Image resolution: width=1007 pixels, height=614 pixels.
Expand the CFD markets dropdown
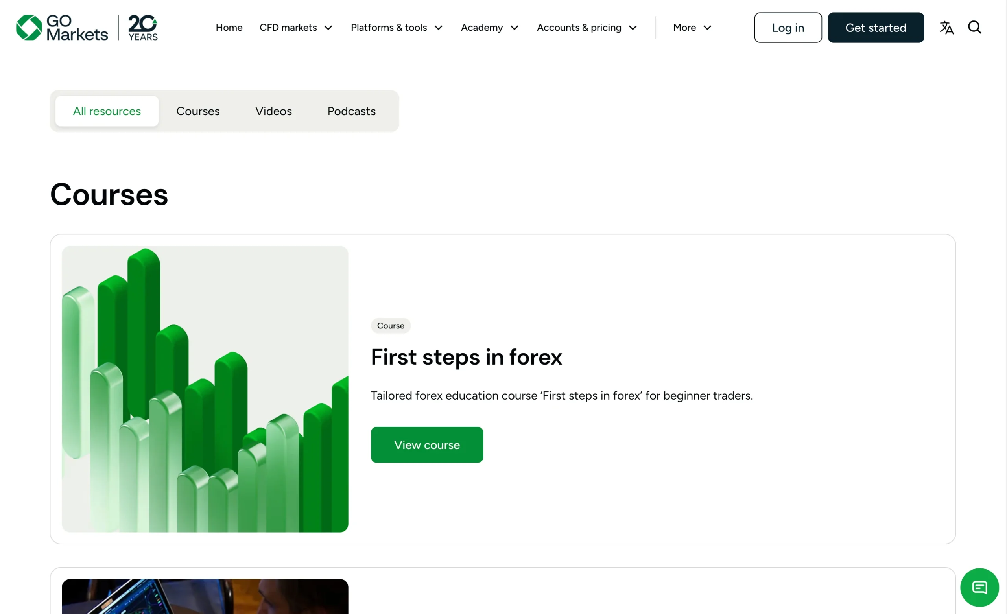click(x=296, y=28)
